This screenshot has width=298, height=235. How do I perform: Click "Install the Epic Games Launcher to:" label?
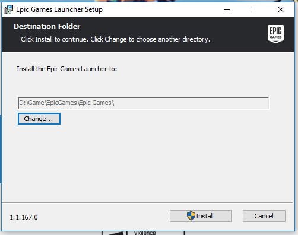coord(67,69)
